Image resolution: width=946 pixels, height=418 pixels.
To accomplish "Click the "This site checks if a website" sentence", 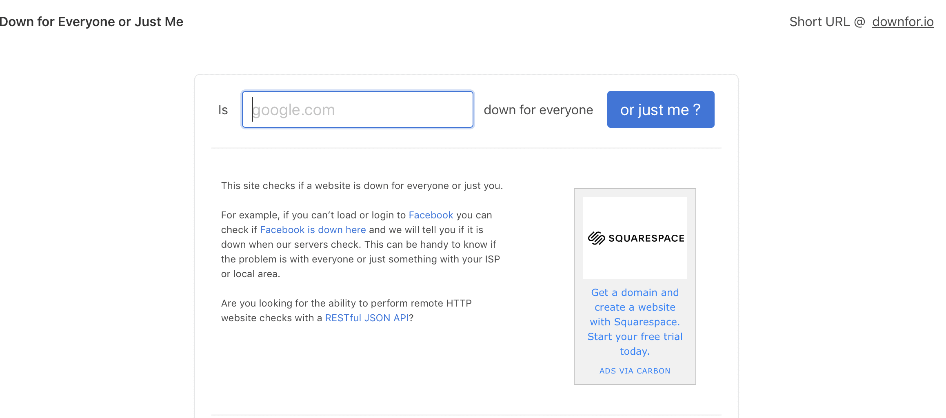I will [362, 186].
